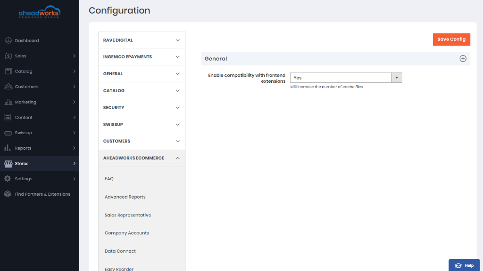Image resolution: width=483 pixels, height=271 pixels.
Task: Open the Catalog sidebar menu
Action: pyautogui.click(x=40, y=71)
